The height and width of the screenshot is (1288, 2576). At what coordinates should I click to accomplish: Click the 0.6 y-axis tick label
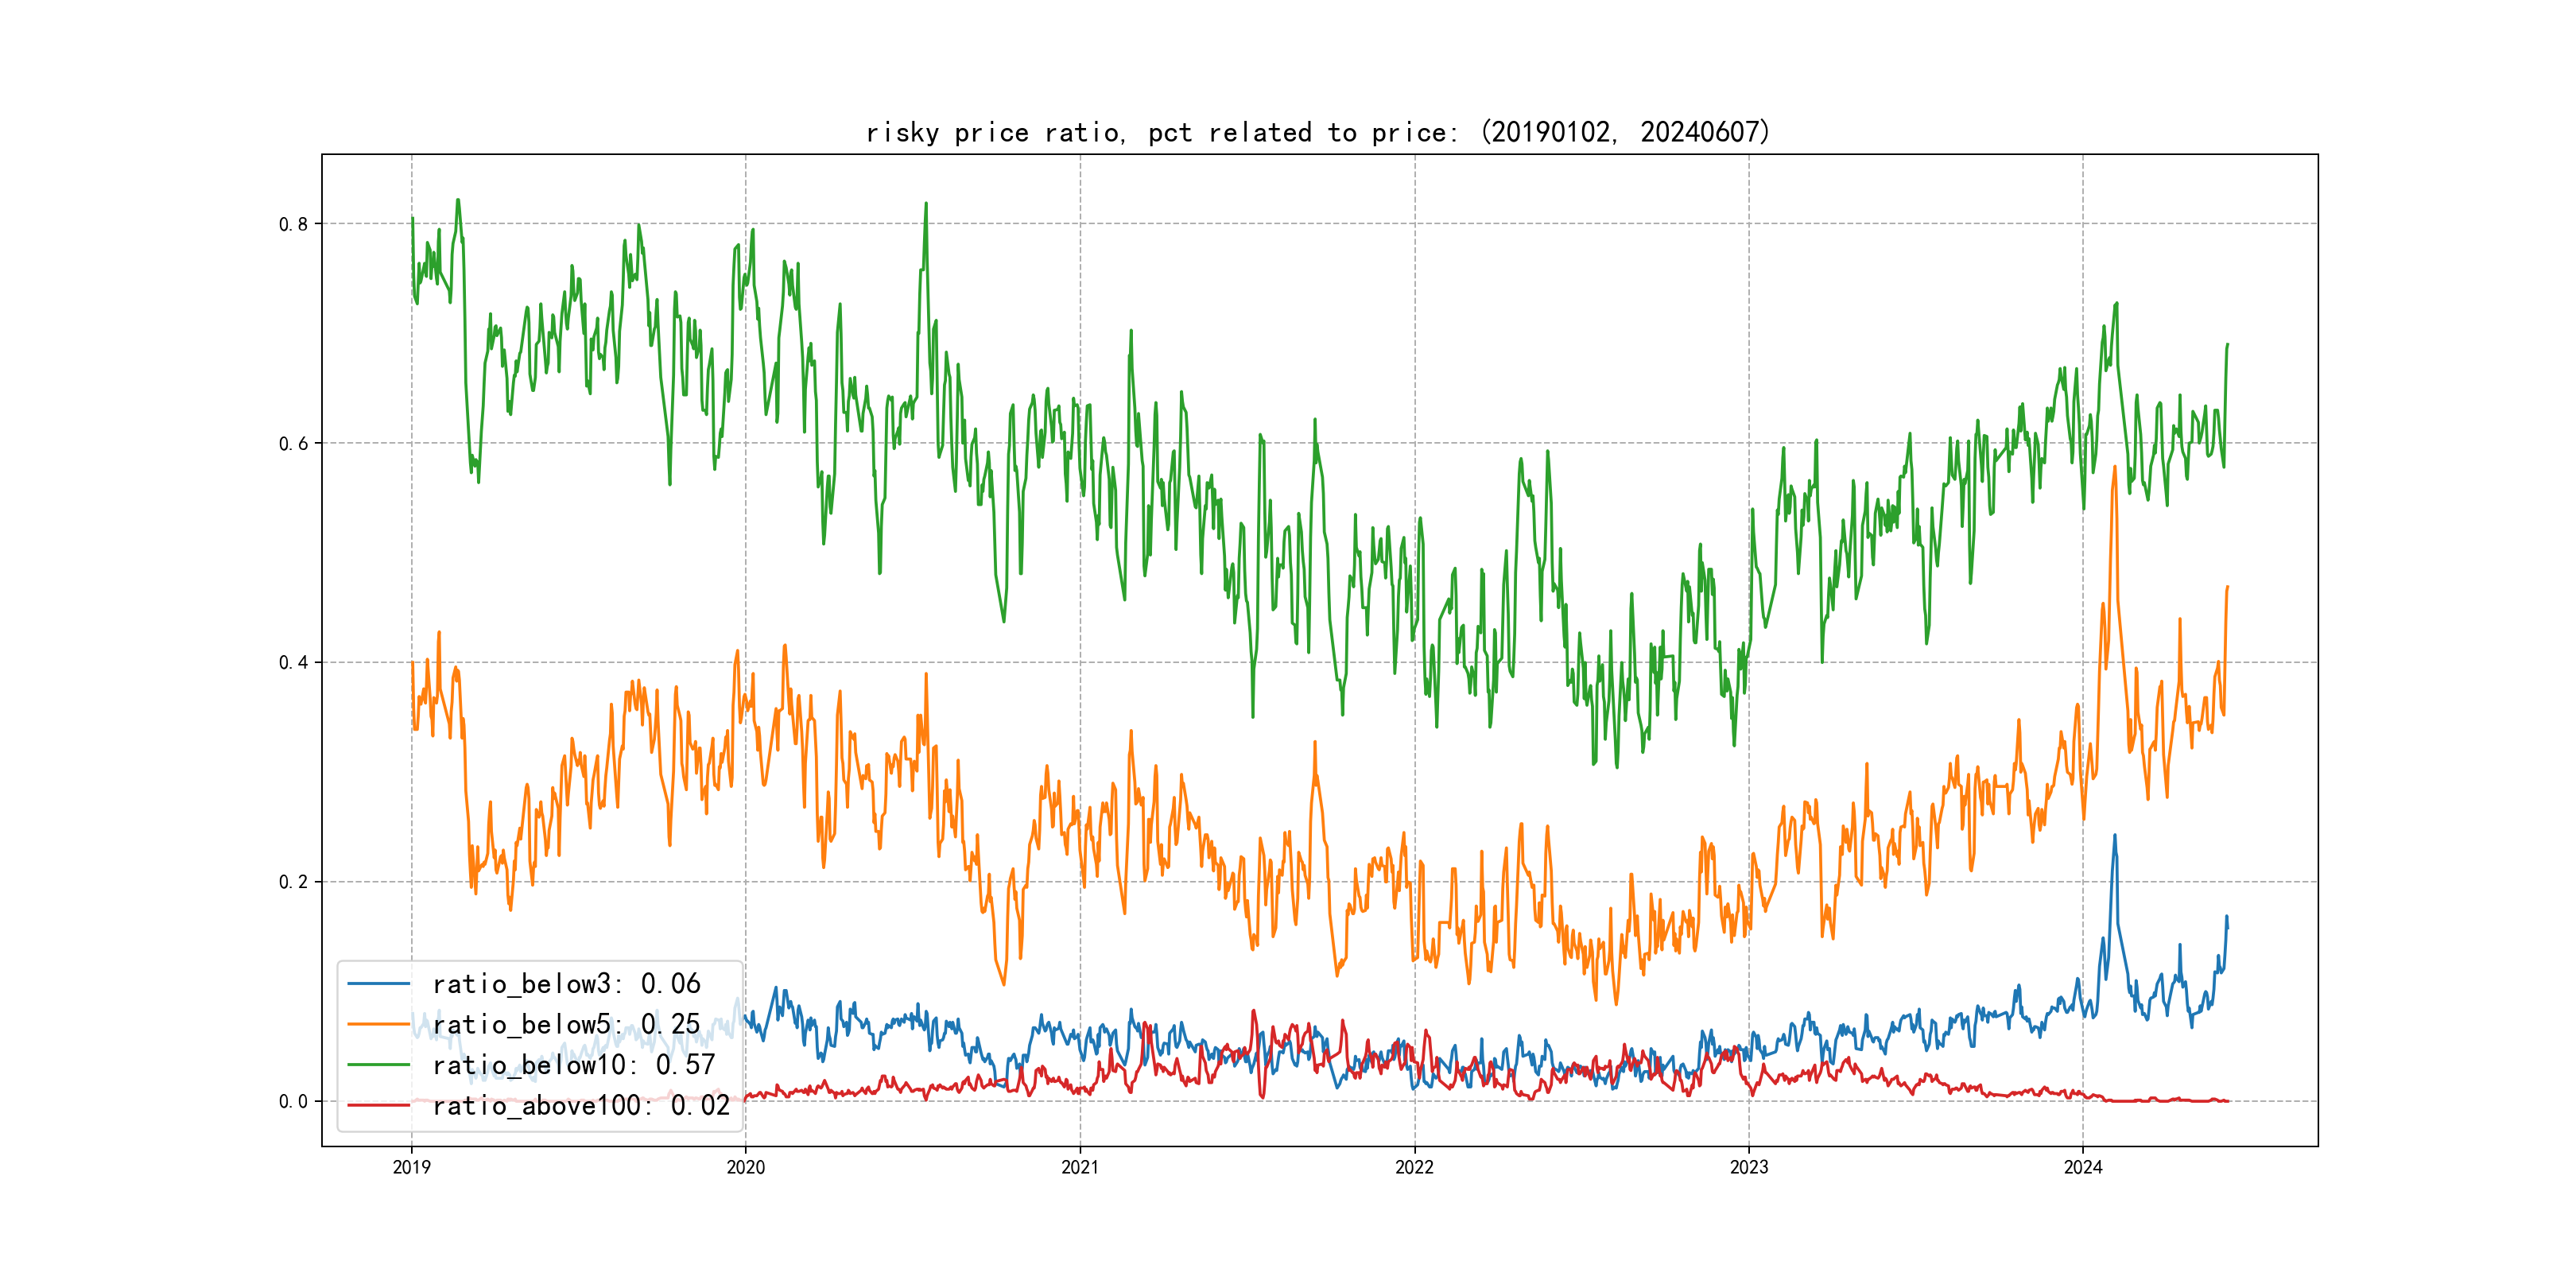point(293,443)
